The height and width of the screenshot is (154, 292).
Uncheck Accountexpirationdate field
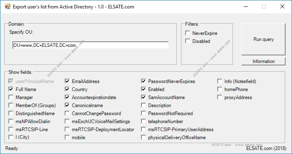coord(67,97)
